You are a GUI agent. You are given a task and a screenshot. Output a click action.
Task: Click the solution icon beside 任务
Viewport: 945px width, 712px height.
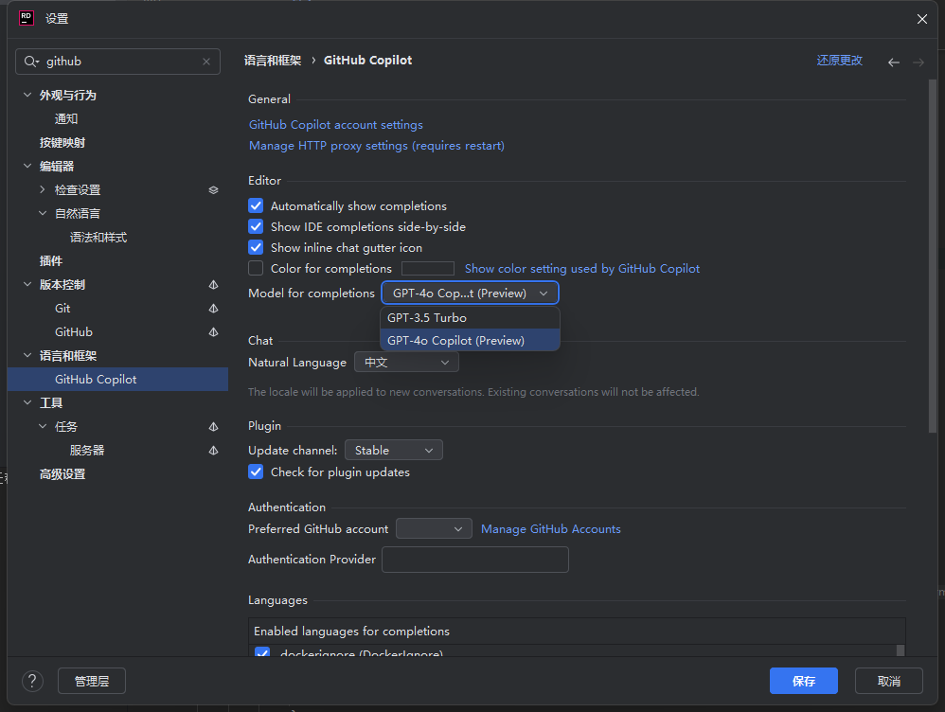click(x=213, y=427)
